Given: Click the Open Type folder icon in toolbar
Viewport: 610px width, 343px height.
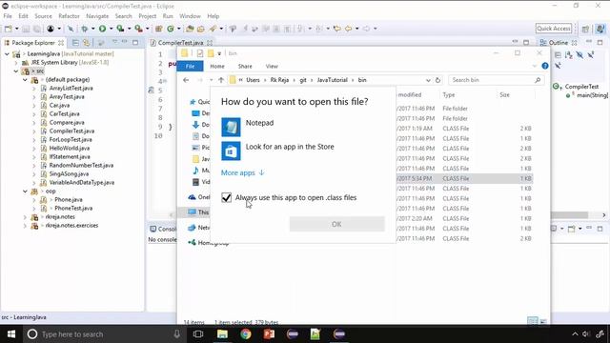Looking at the screenshot, I should [x=190, y=29].
